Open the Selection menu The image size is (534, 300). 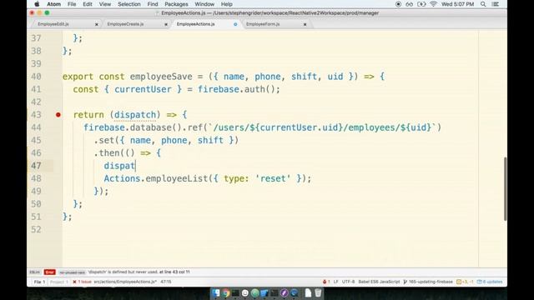click(129, 4)
